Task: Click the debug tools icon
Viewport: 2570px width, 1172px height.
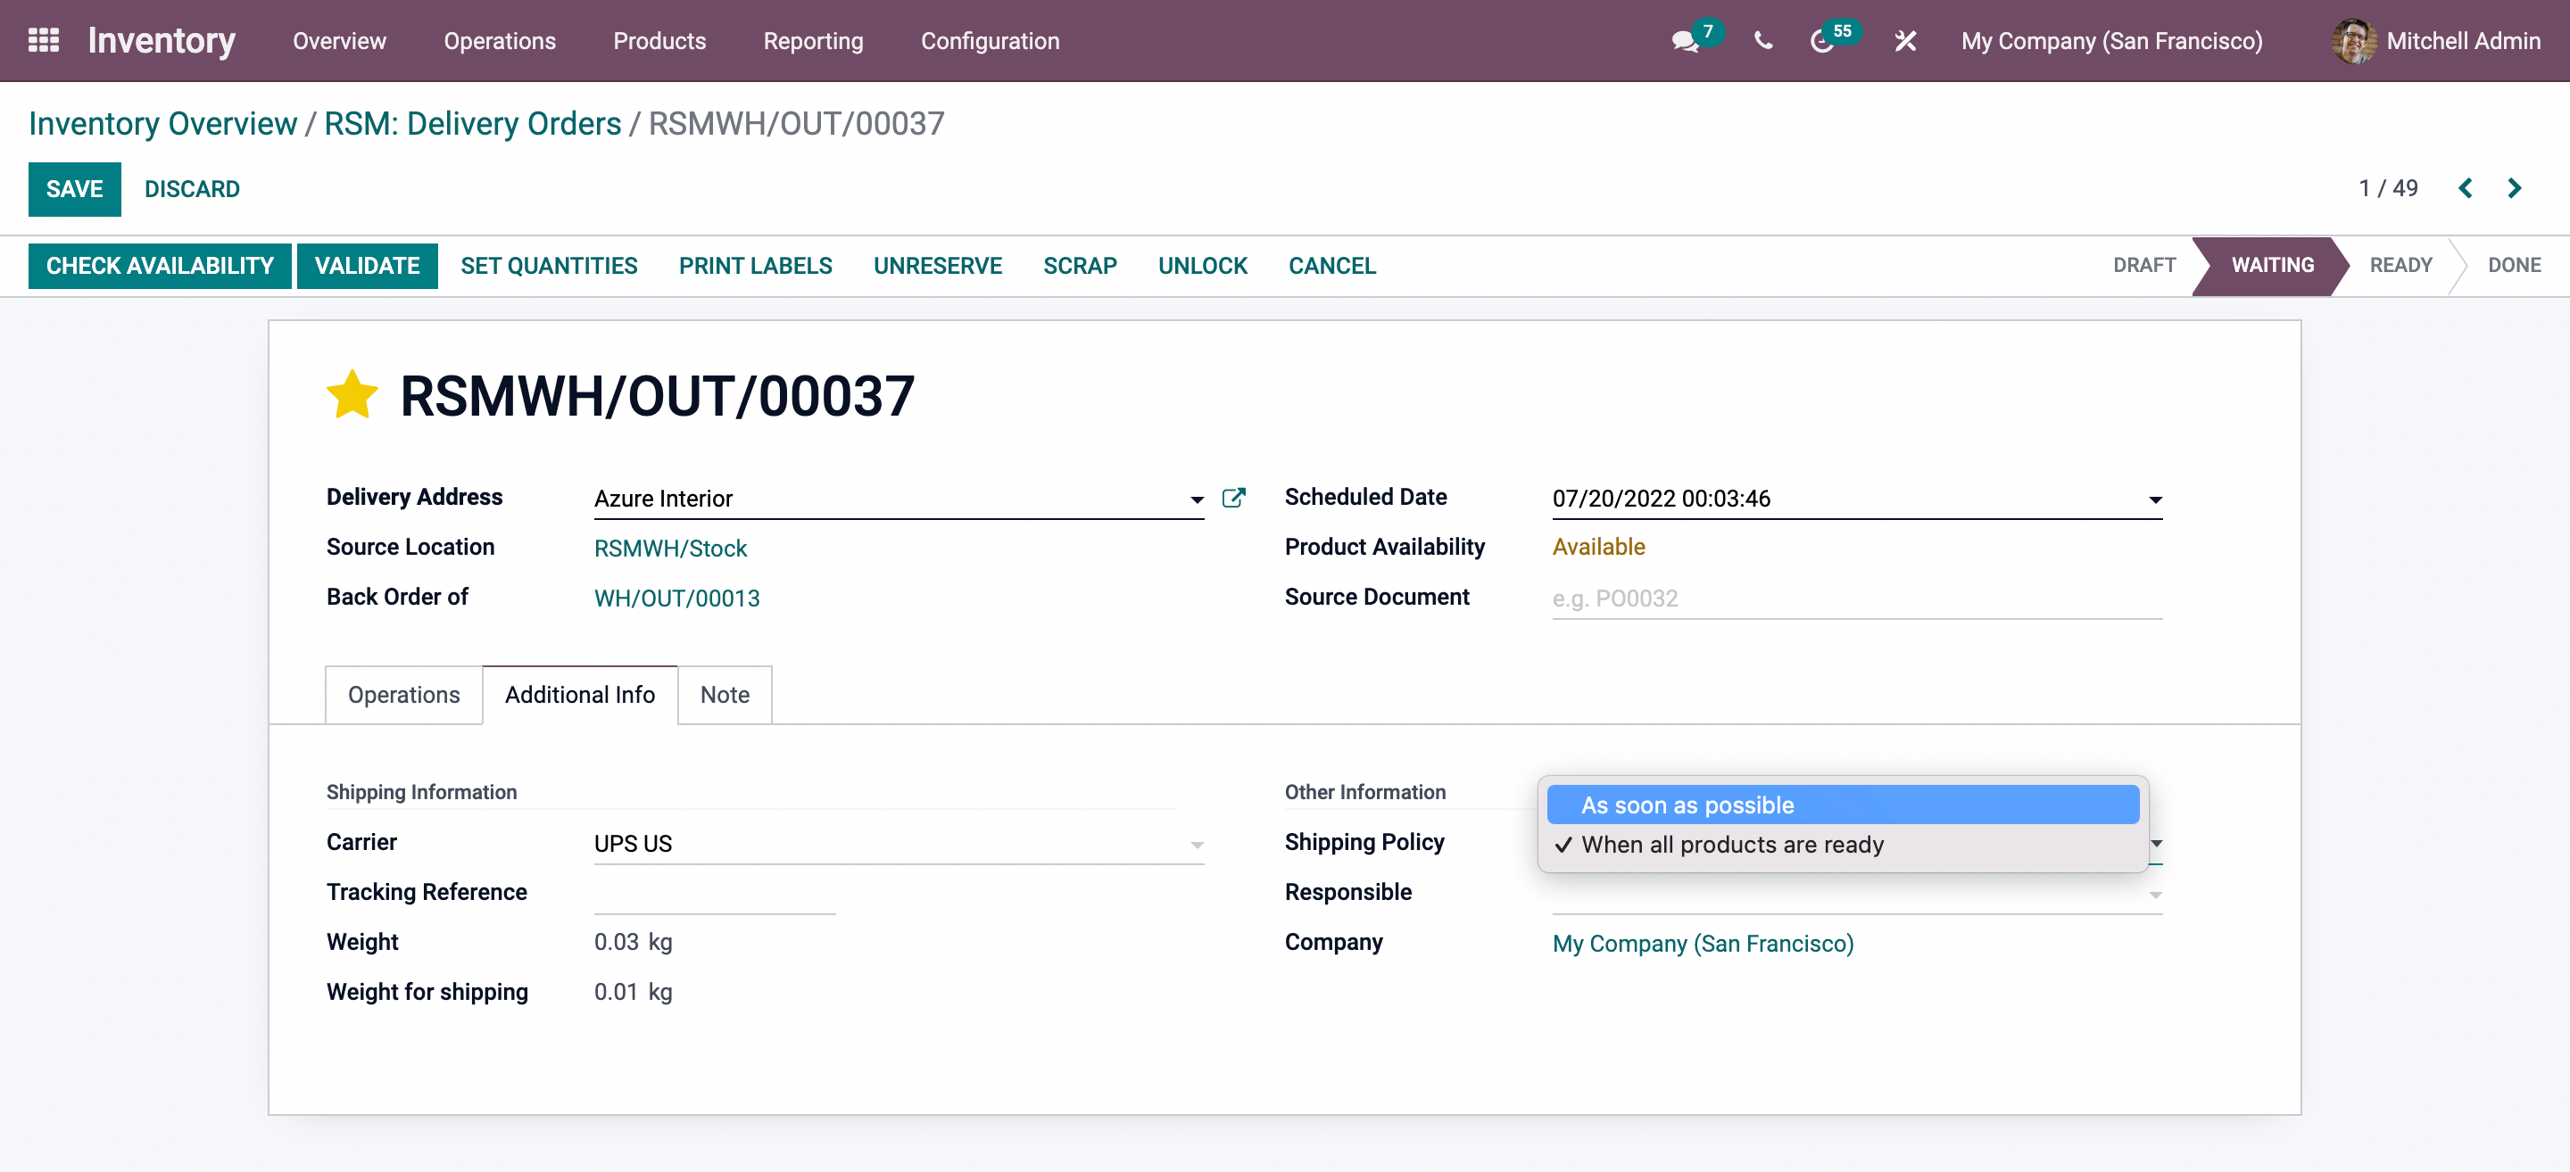Action: 1904,41
